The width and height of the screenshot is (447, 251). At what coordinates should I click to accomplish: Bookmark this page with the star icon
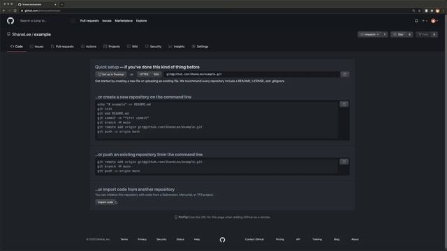pyautogui.click(x=419, y=10)
